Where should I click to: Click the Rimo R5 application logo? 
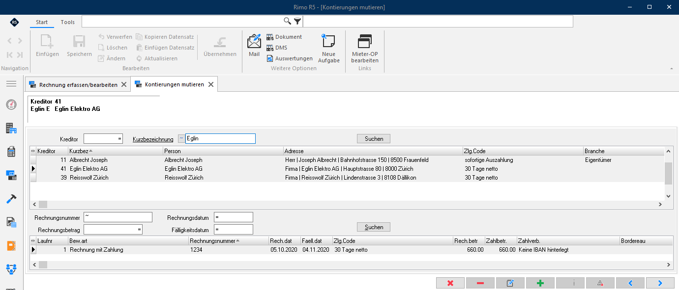pyautogui.click(x=14, y=22)
